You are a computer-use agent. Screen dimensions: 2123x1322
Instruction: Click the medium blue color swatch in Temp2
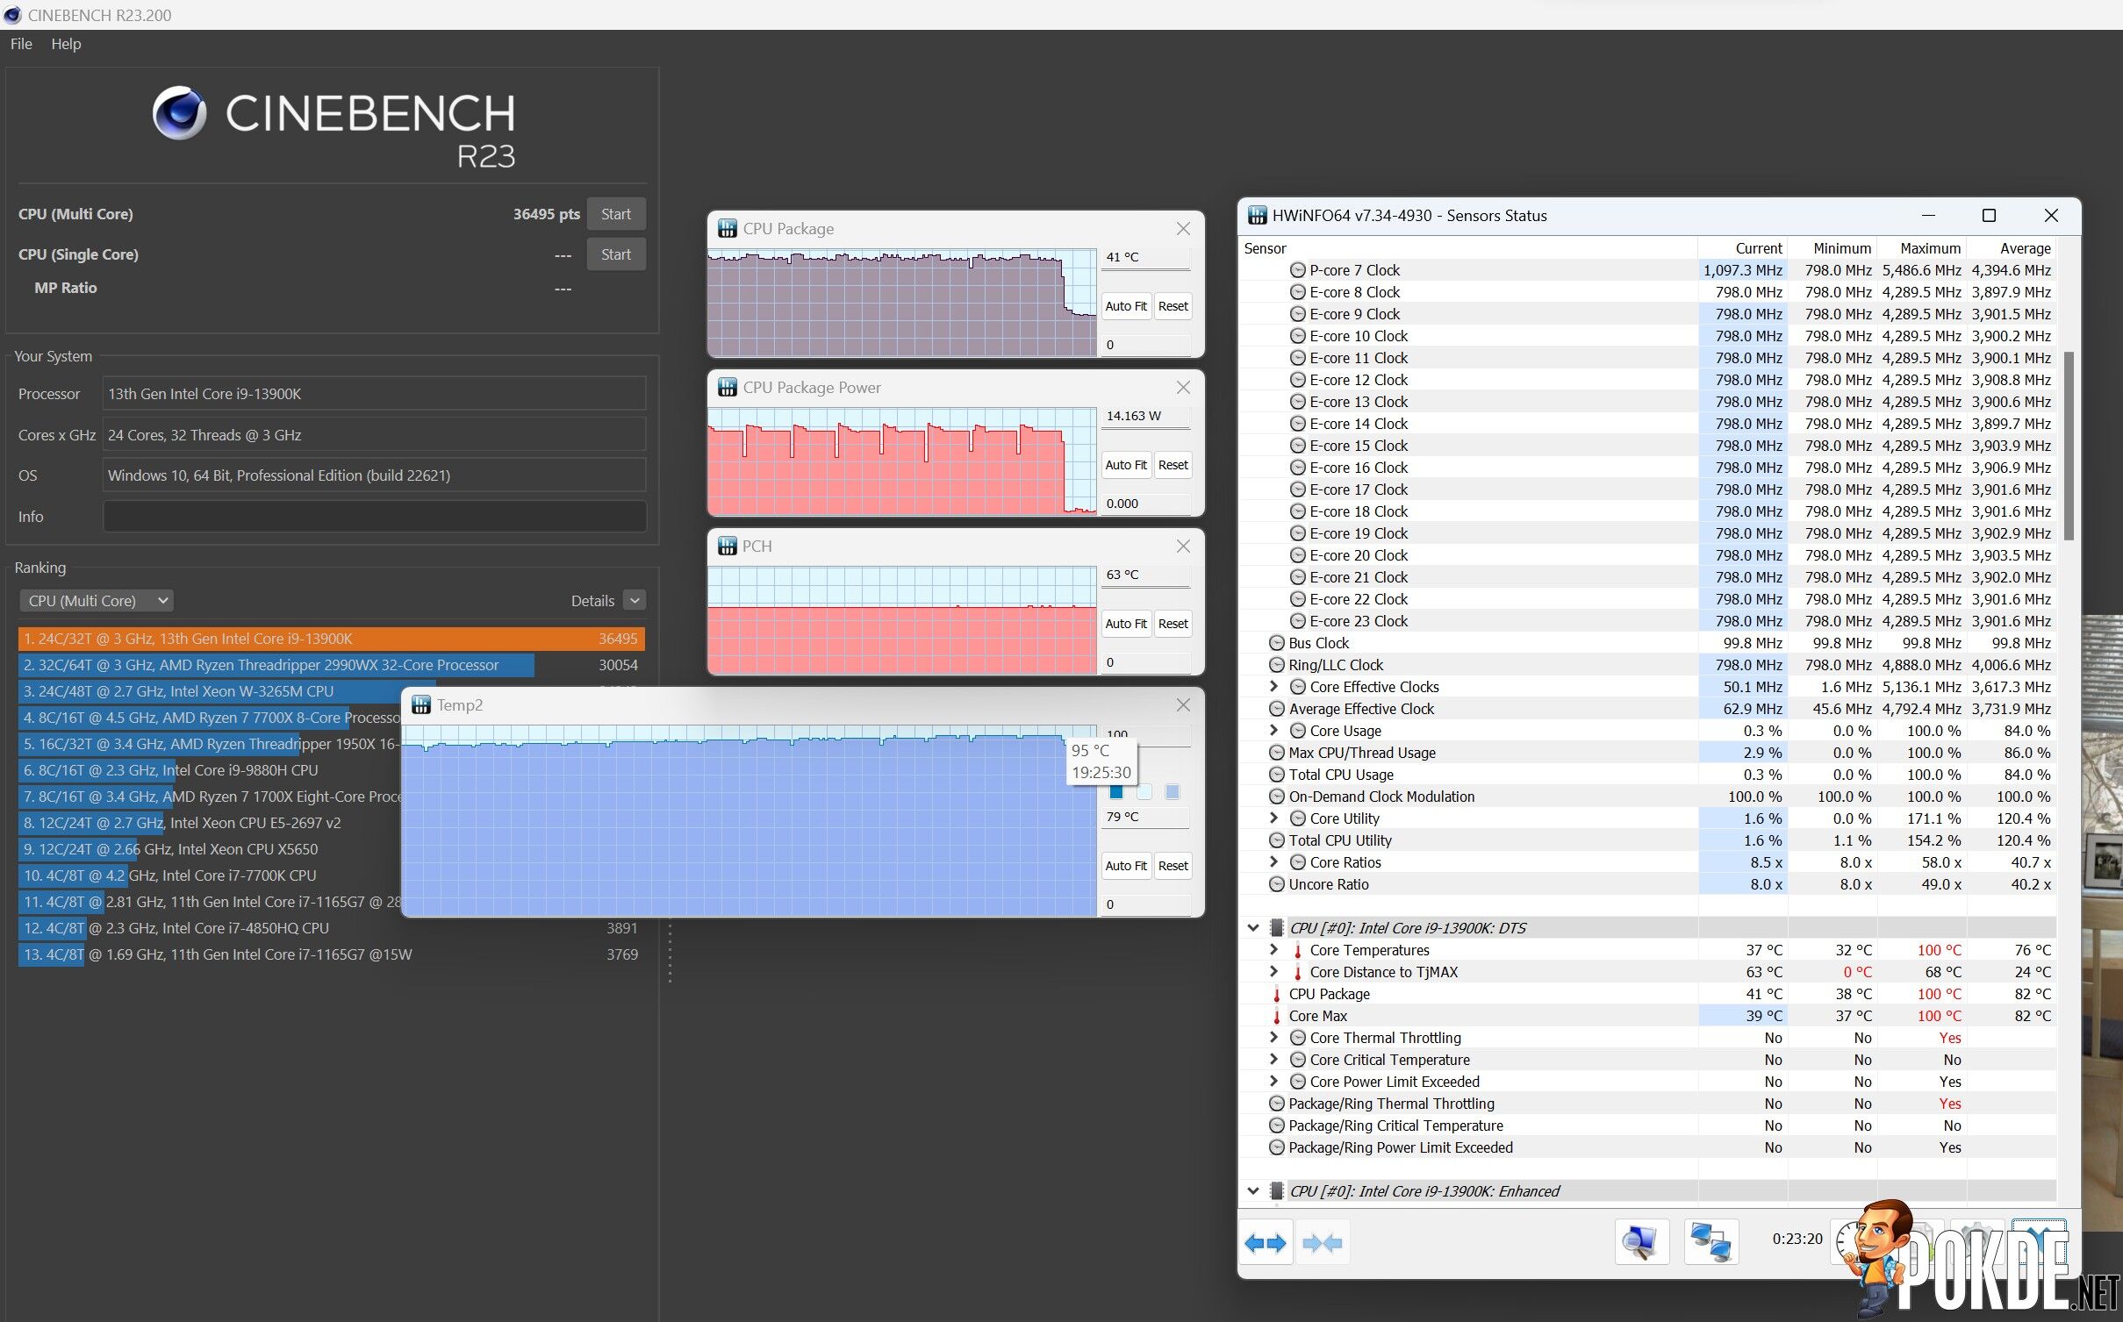1173,792
